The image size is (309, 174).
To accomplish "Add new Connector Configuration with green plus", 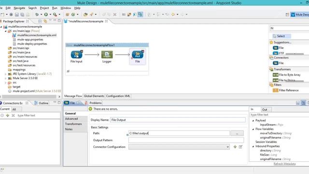I will [x=235, y=147].
